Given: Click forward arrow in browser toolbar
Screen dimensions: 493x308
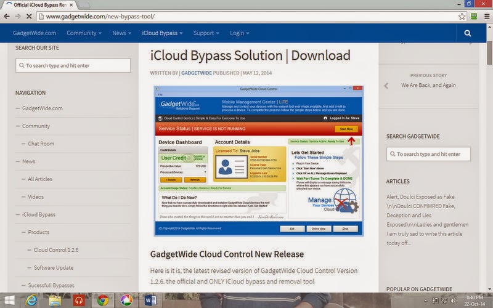Looking at the screenshot, I should [x=18, y=17].
